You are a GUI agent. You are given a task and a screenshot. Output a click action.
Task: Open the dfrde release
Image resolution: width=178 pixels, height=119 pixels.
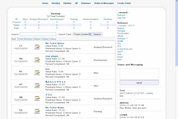click(x=120, y=36)
